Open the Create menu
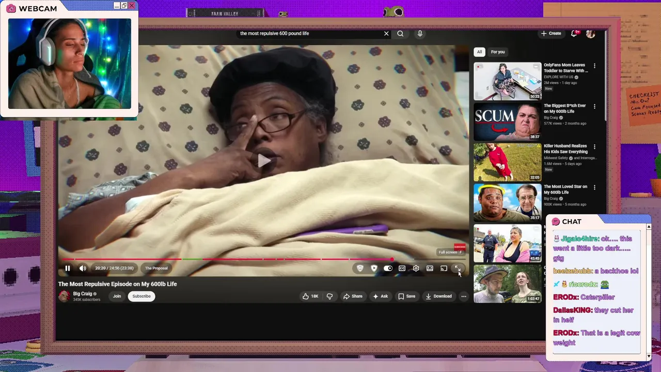The height and width of the screenshot is (372, 661). [x=551, y=34]
